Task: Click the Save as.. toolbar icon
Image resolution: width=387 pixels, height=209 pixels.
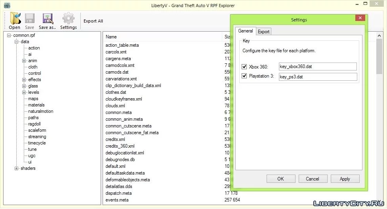Action: pos(48,18)
